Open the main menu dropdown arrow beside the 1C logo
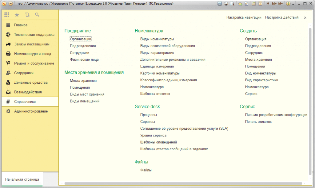Image resolution: width=315 pixels, height=188 pixels. click(x=11, y=4)
